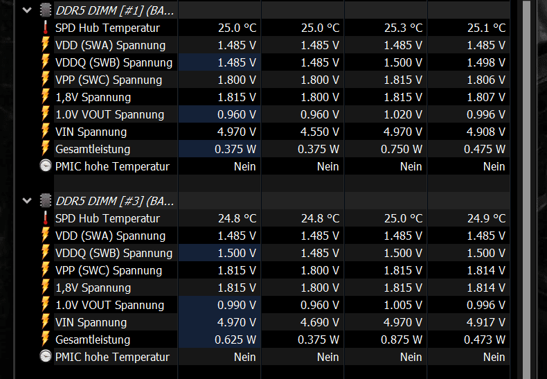Image resolution: width=547 pixels, height=379 pixels.
Task: Click the '0.475 W' power value
Action: coord(485,150)
